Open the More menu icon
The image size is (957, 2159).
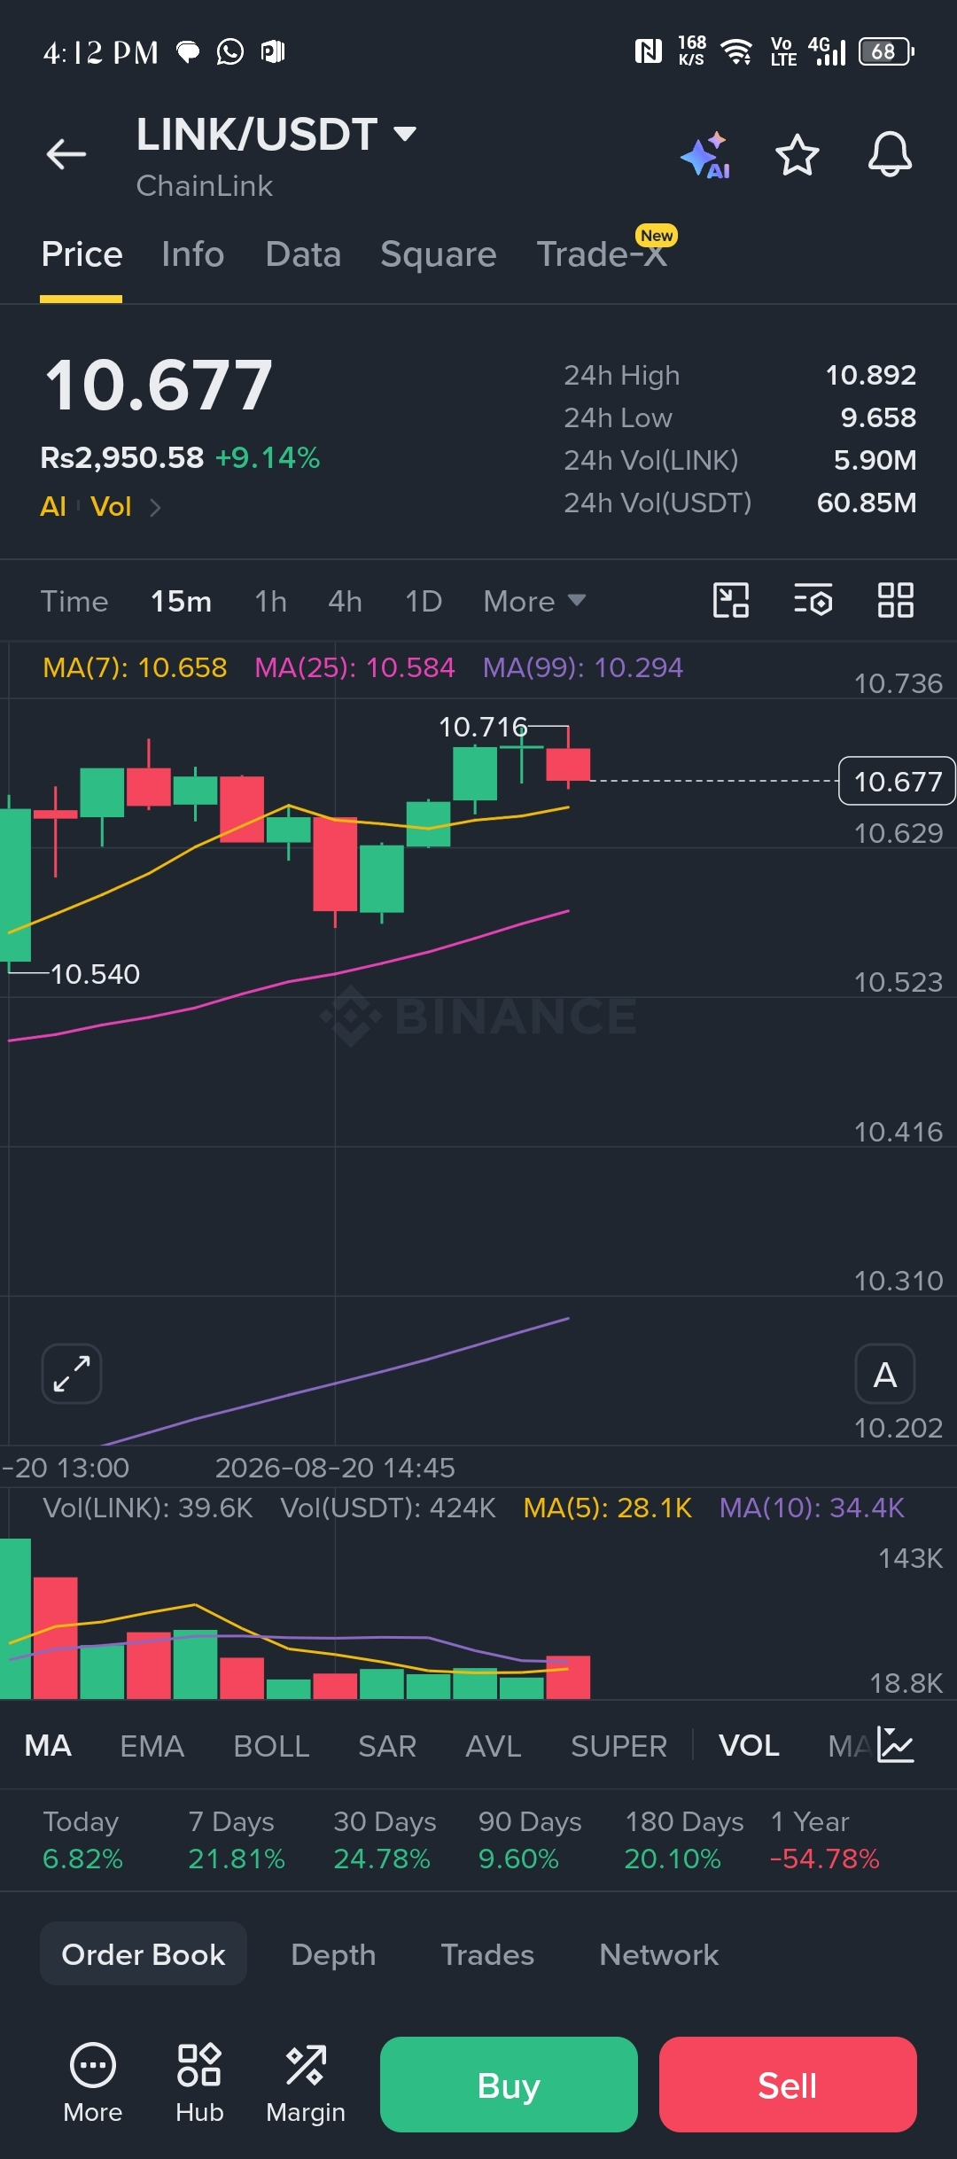click(x=93, y=2083)
